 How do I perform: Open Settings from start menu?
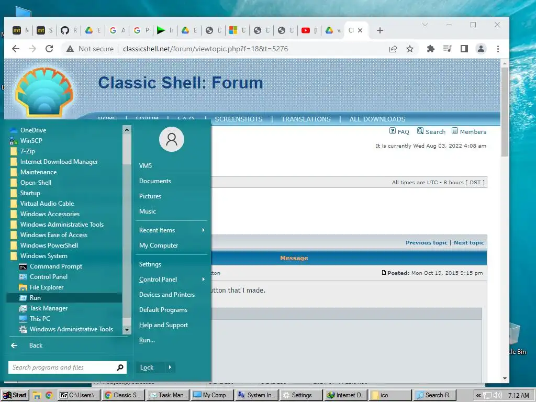(150, 264)
